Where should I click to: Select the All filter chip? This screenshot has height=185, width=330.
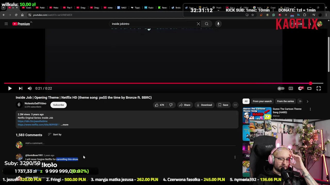[246, 101]
